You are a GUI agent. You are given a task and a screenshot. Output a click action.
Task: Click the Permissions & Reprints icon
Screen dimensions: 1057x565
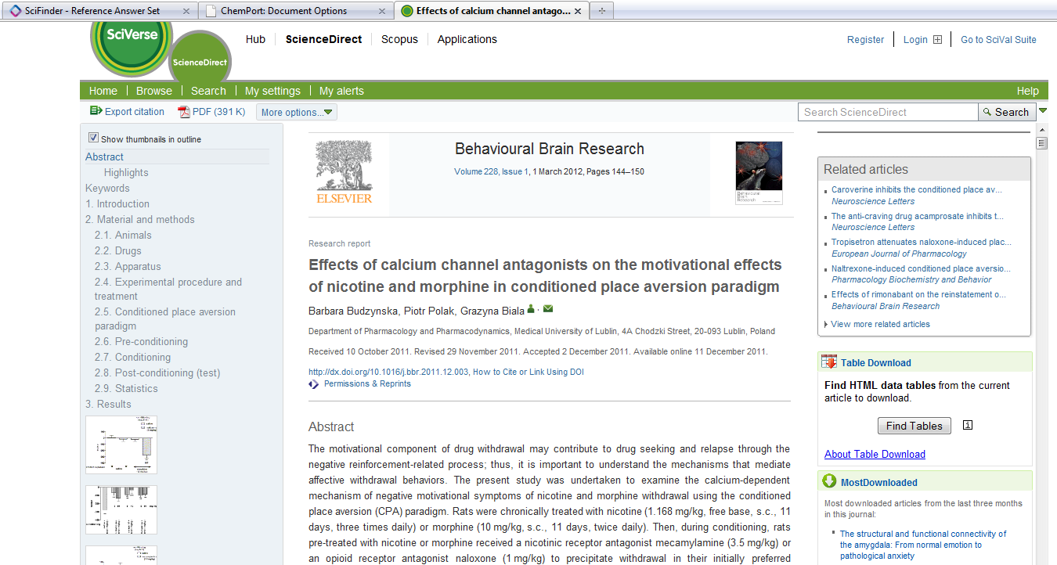pos(314,384)
